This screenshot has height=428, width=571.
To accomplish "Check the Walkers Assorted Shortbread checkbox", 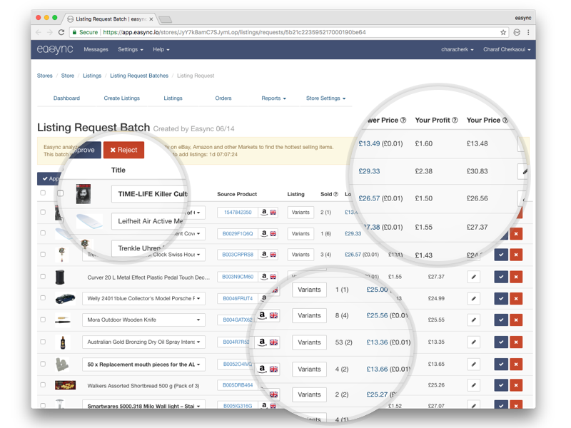I will click(43, 384).
